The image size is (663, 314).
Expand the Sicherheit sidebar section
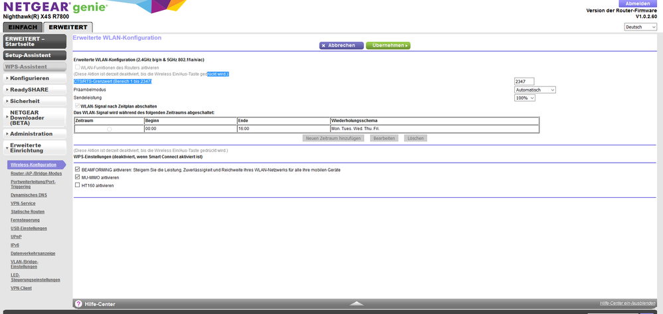pyautogui.click(x=35, y=101)
